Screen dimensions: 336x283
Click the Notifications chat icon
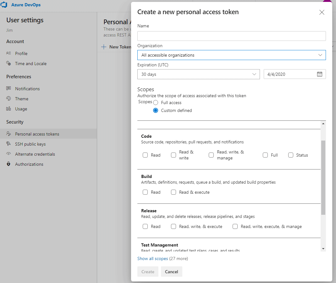click(x=8, y=88)
